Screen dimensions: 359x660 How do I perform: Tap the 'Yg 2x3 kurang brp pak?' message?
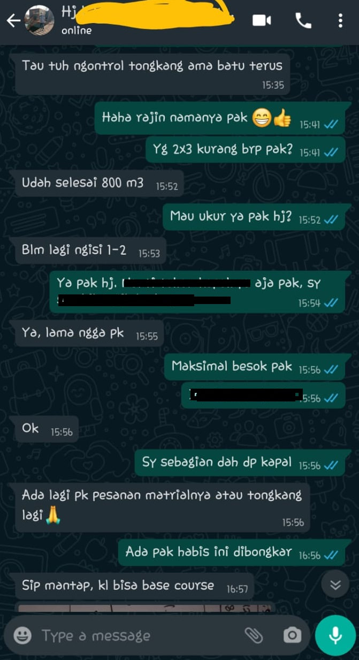[x=245, y=149]
